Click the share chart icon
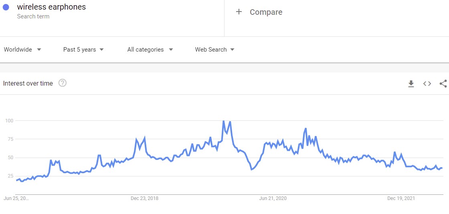The height and width of the screenshot is (214, 449). [x=443, y=84]
